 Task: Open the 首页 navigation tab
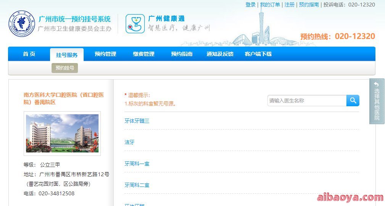point(29,54)
